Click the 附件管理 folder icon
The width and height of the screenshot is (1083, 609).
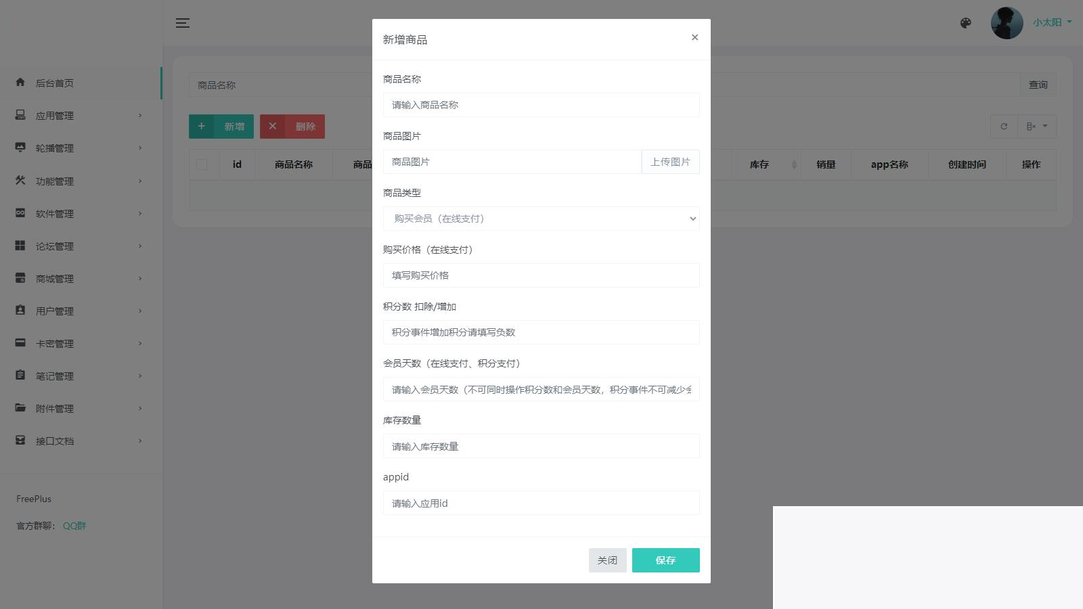[19, 408]
